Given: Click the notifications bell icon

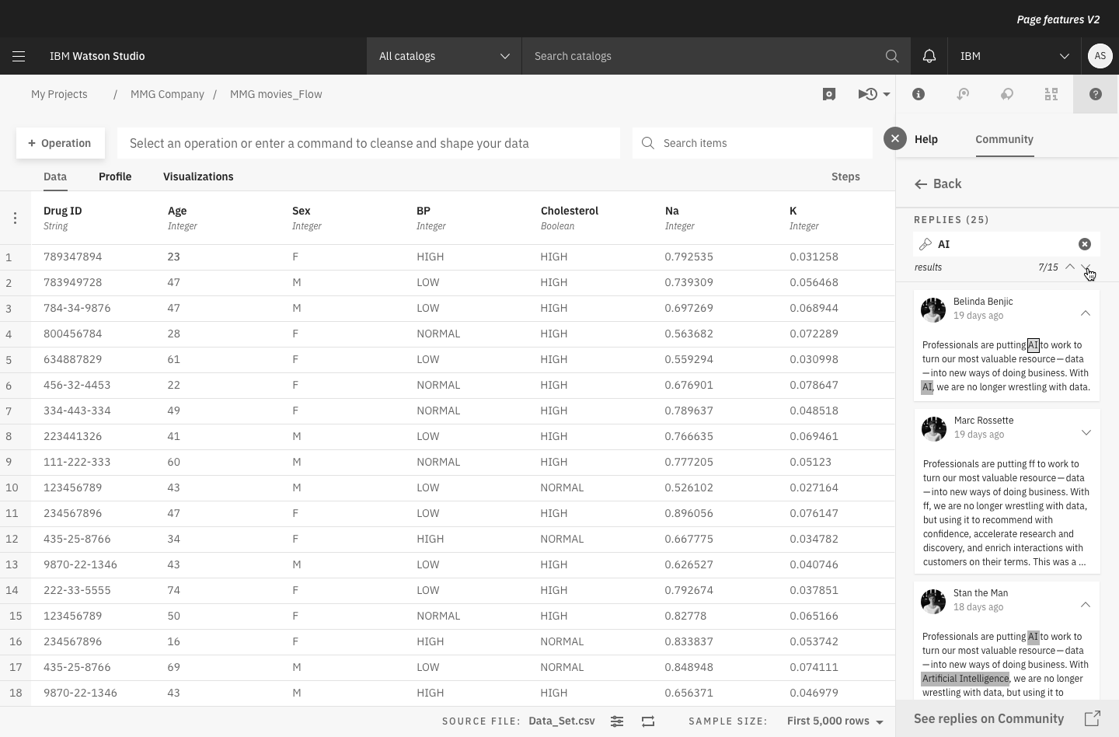Looking at the screenshot, I should pos(929,56).
